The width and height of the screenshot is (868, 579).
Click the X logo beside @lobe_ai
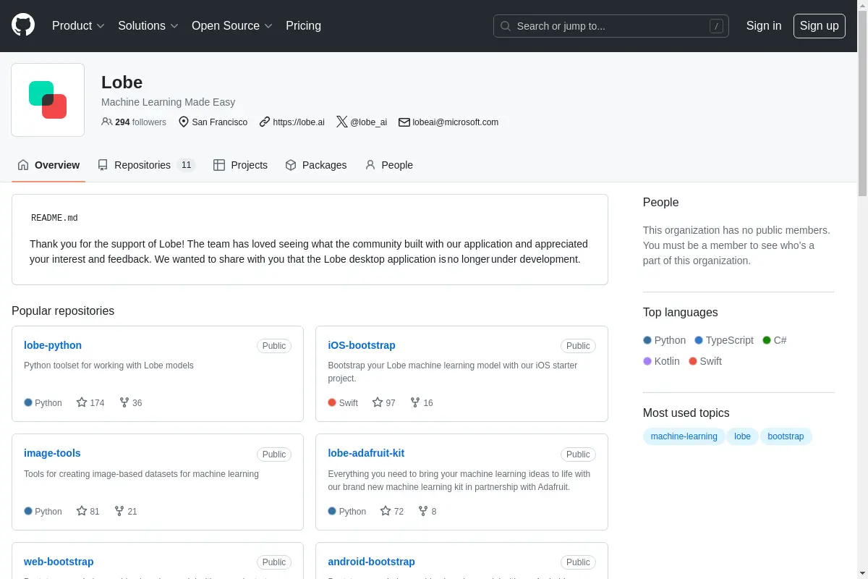point(341,122)
